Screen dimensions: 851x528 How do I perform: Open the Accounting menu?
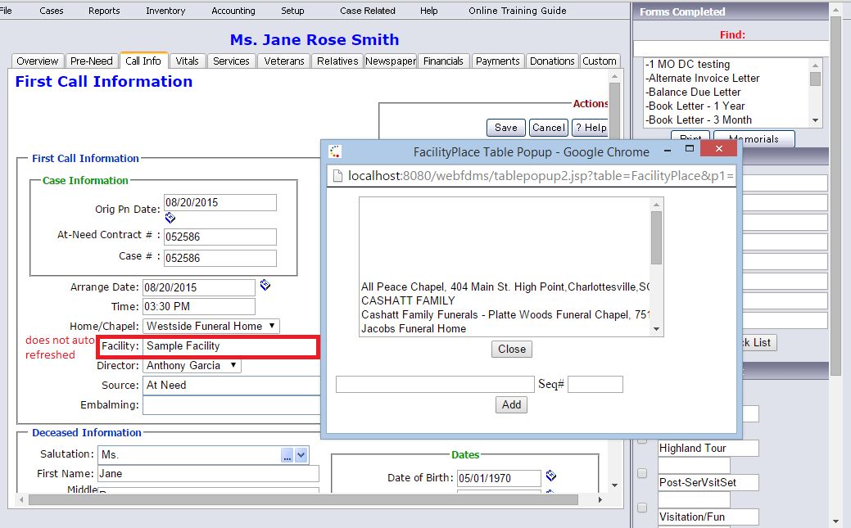pos(233,11)
